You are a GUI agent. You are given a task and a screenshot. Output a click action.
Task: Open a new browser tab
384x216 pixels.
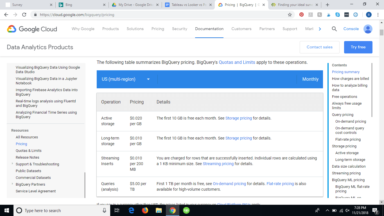pyautogui.click(x=327, y=5)
